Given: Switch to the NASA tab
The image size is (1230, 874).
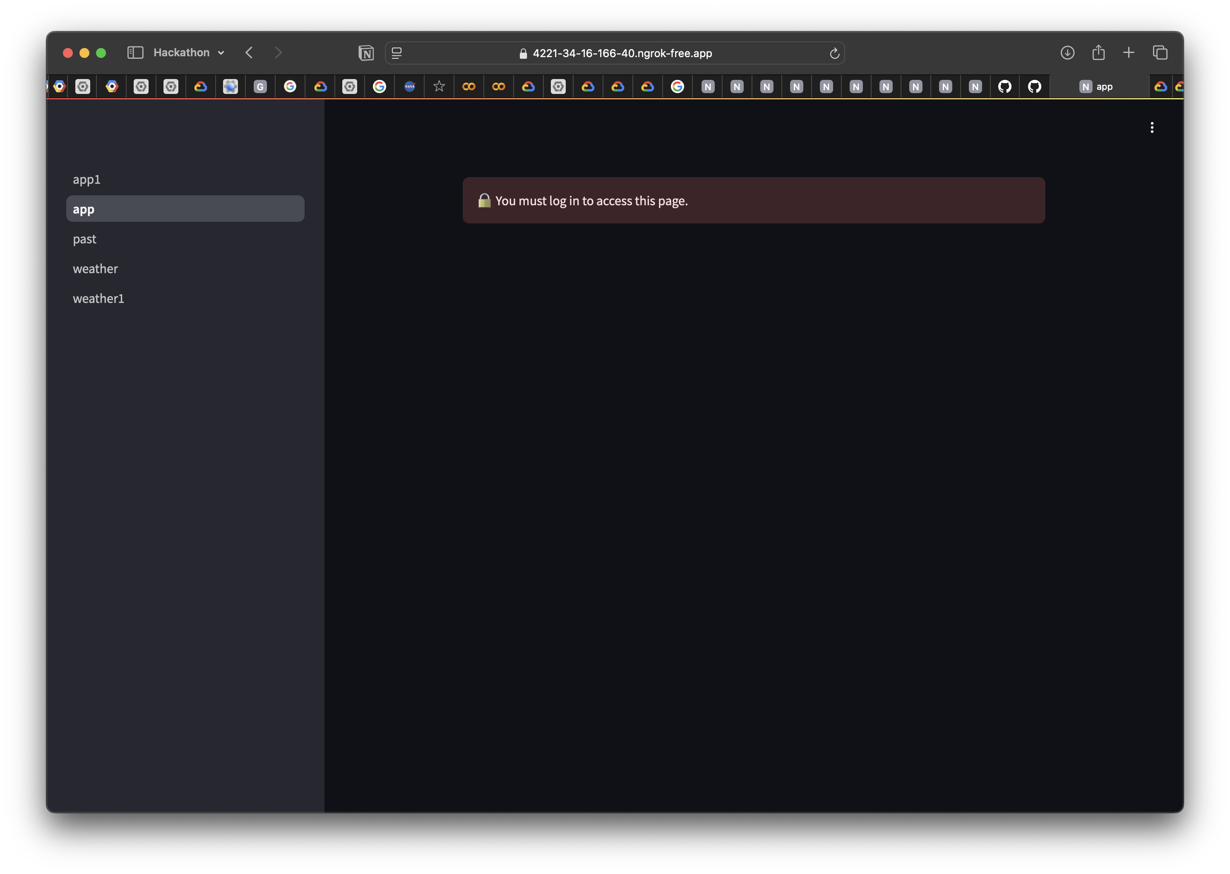Looking at the screenshot, I should [x=410, y=86].
